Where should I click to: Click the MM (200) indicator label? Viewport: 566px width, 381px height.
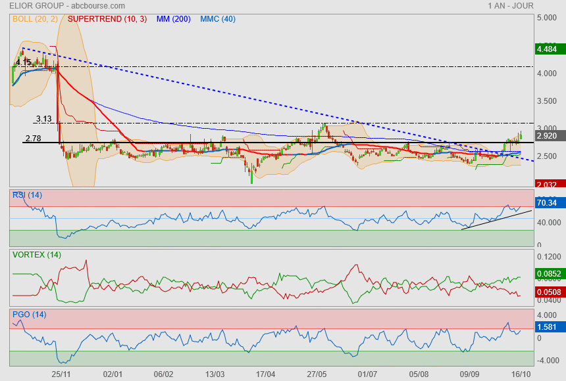pyautogui.click(x=173, y=19)
